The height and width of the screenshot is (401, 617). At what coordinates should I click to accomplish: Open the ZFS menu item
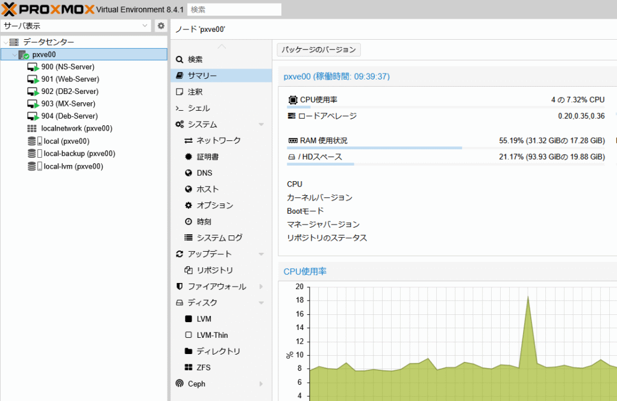222,367
